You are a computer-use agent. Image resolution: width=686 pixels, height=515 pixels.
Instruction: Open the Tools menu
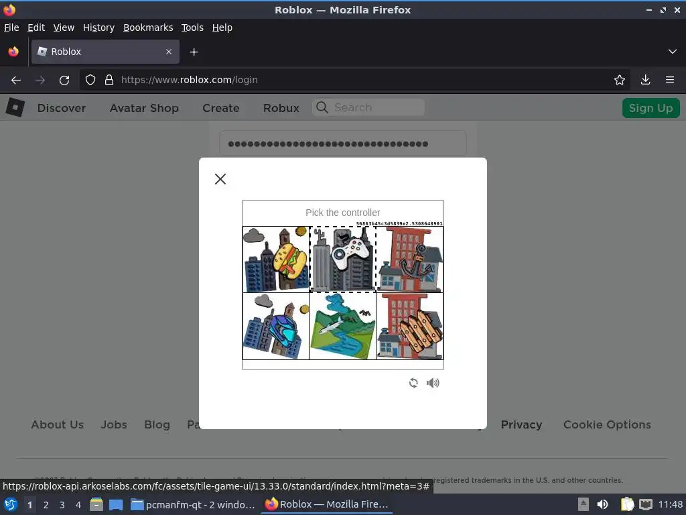(192, 27)
